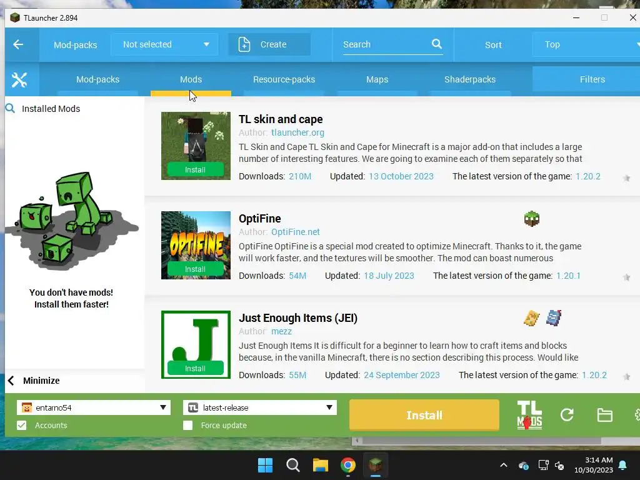Open the tlauncher.org author link
This screenshot has width=640, height=480.
tap(297, 132)
